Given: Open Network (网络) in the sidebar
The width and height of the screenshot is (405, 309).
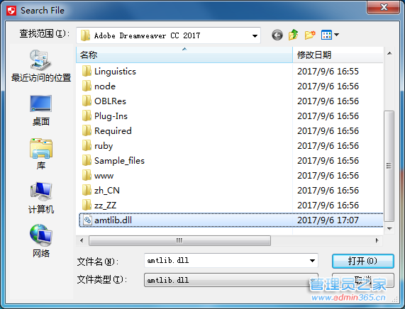Looking at the screenshot, I should coord(41,241).
